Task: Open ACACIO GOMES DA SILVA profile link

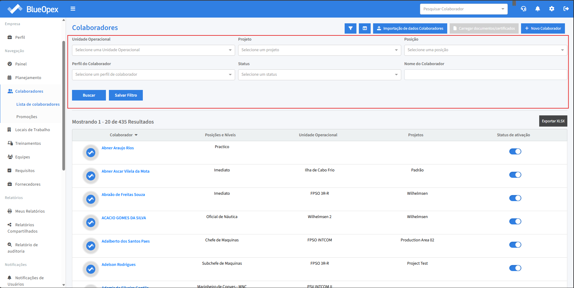Action: (124, 218)
